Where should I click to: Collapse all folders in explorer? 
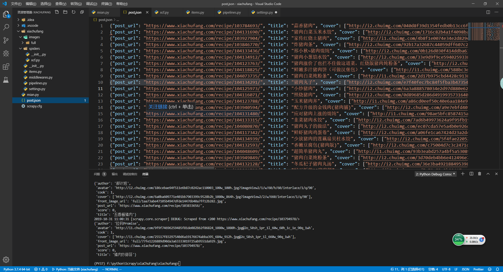(x=82, y=12)
